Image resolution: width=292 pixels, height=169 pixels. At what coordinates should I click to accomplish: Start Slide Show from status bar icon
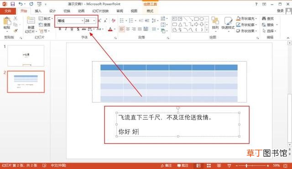click(229, 165)
